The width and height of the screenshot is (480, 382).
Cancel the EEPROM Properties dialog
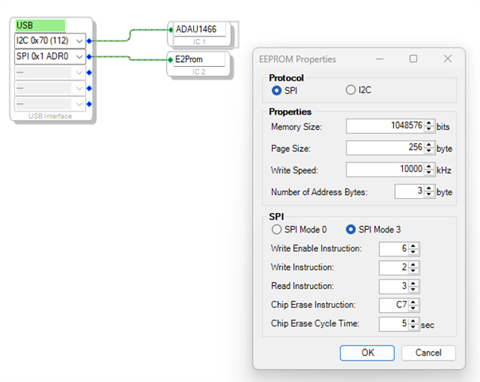(428, 353)
